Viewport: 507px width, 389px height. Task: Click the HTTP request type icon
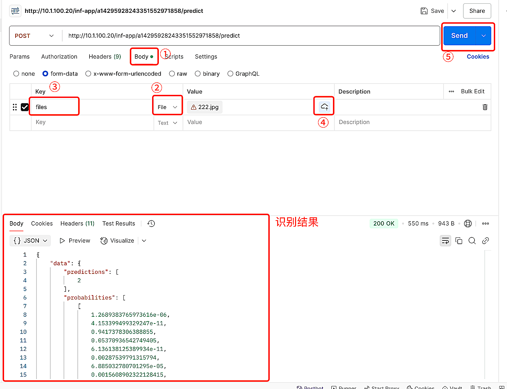(15, 11)
